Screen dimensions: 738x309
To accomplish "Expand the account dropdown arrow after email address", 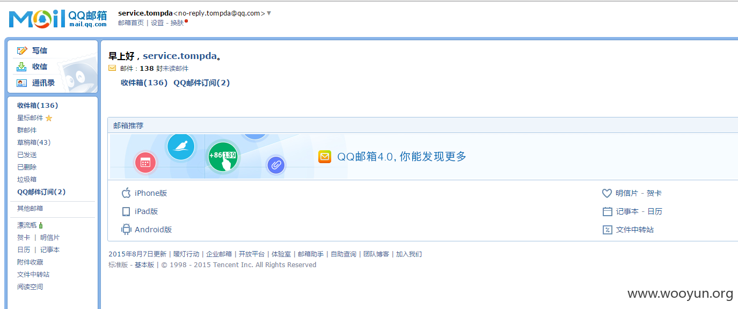I will point(269,13).
